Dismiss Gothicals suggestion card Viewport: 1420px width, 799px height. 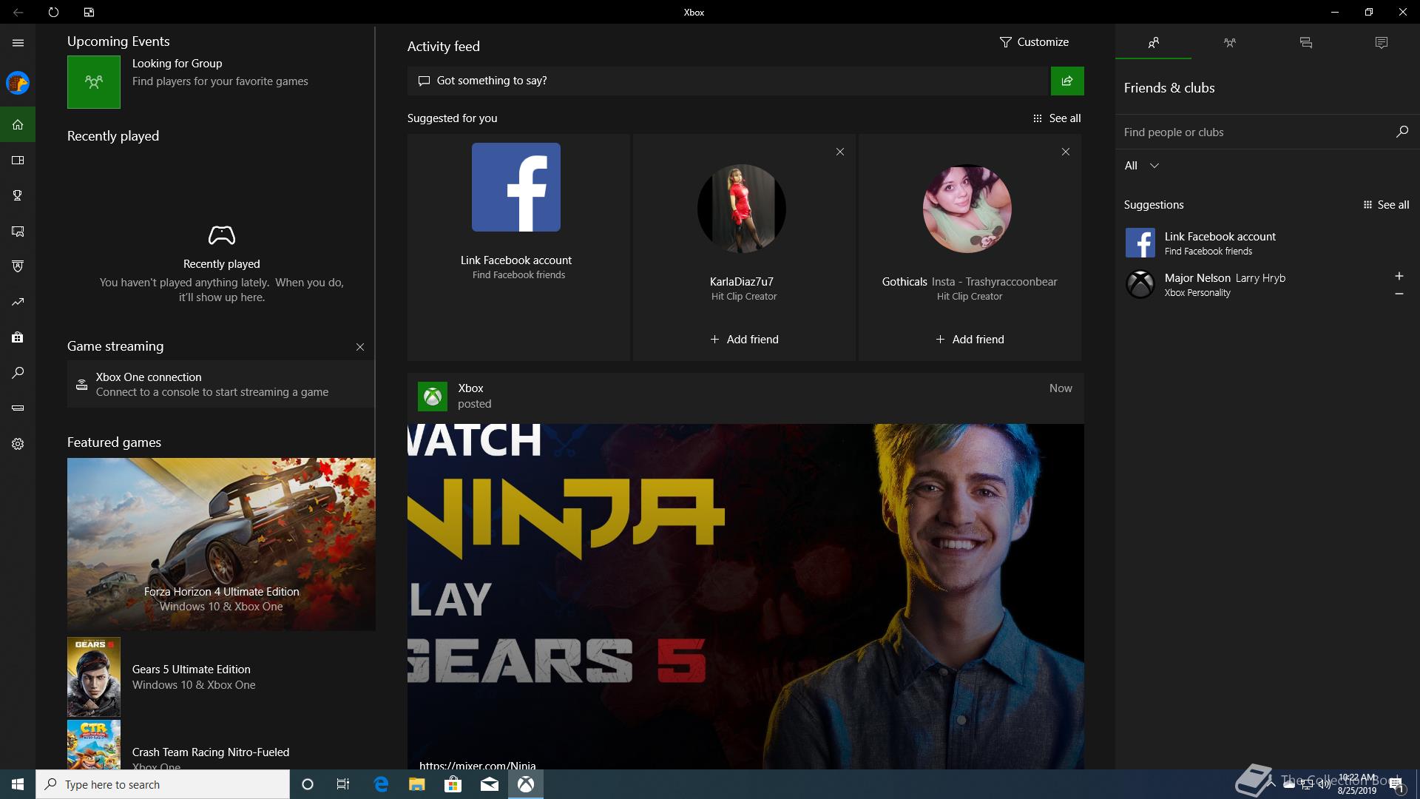[x=1065, y=152]
